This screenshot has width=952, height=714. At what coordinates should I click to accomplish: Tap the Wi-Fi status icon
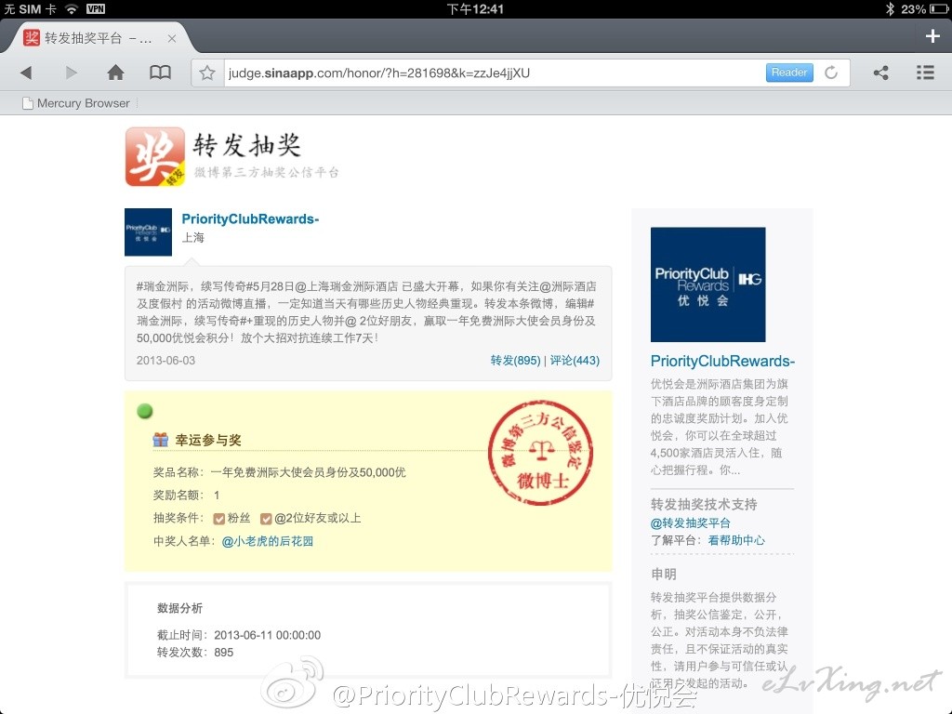(72, 8)
